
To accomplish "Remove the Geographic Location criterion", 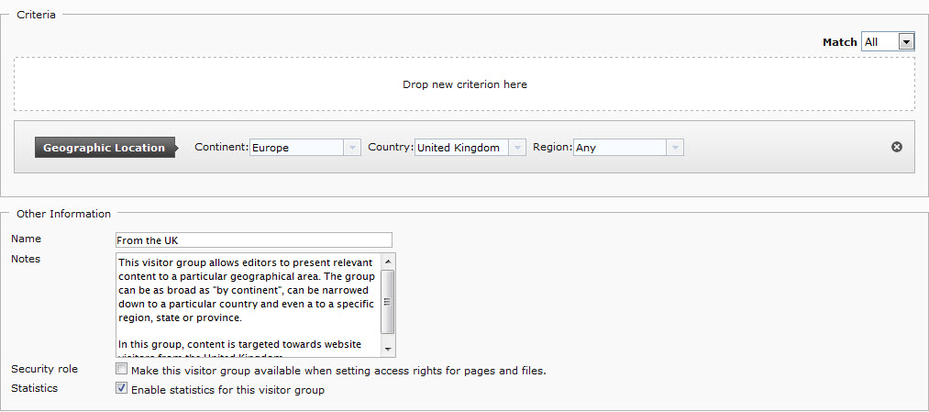I will [897, 147].
